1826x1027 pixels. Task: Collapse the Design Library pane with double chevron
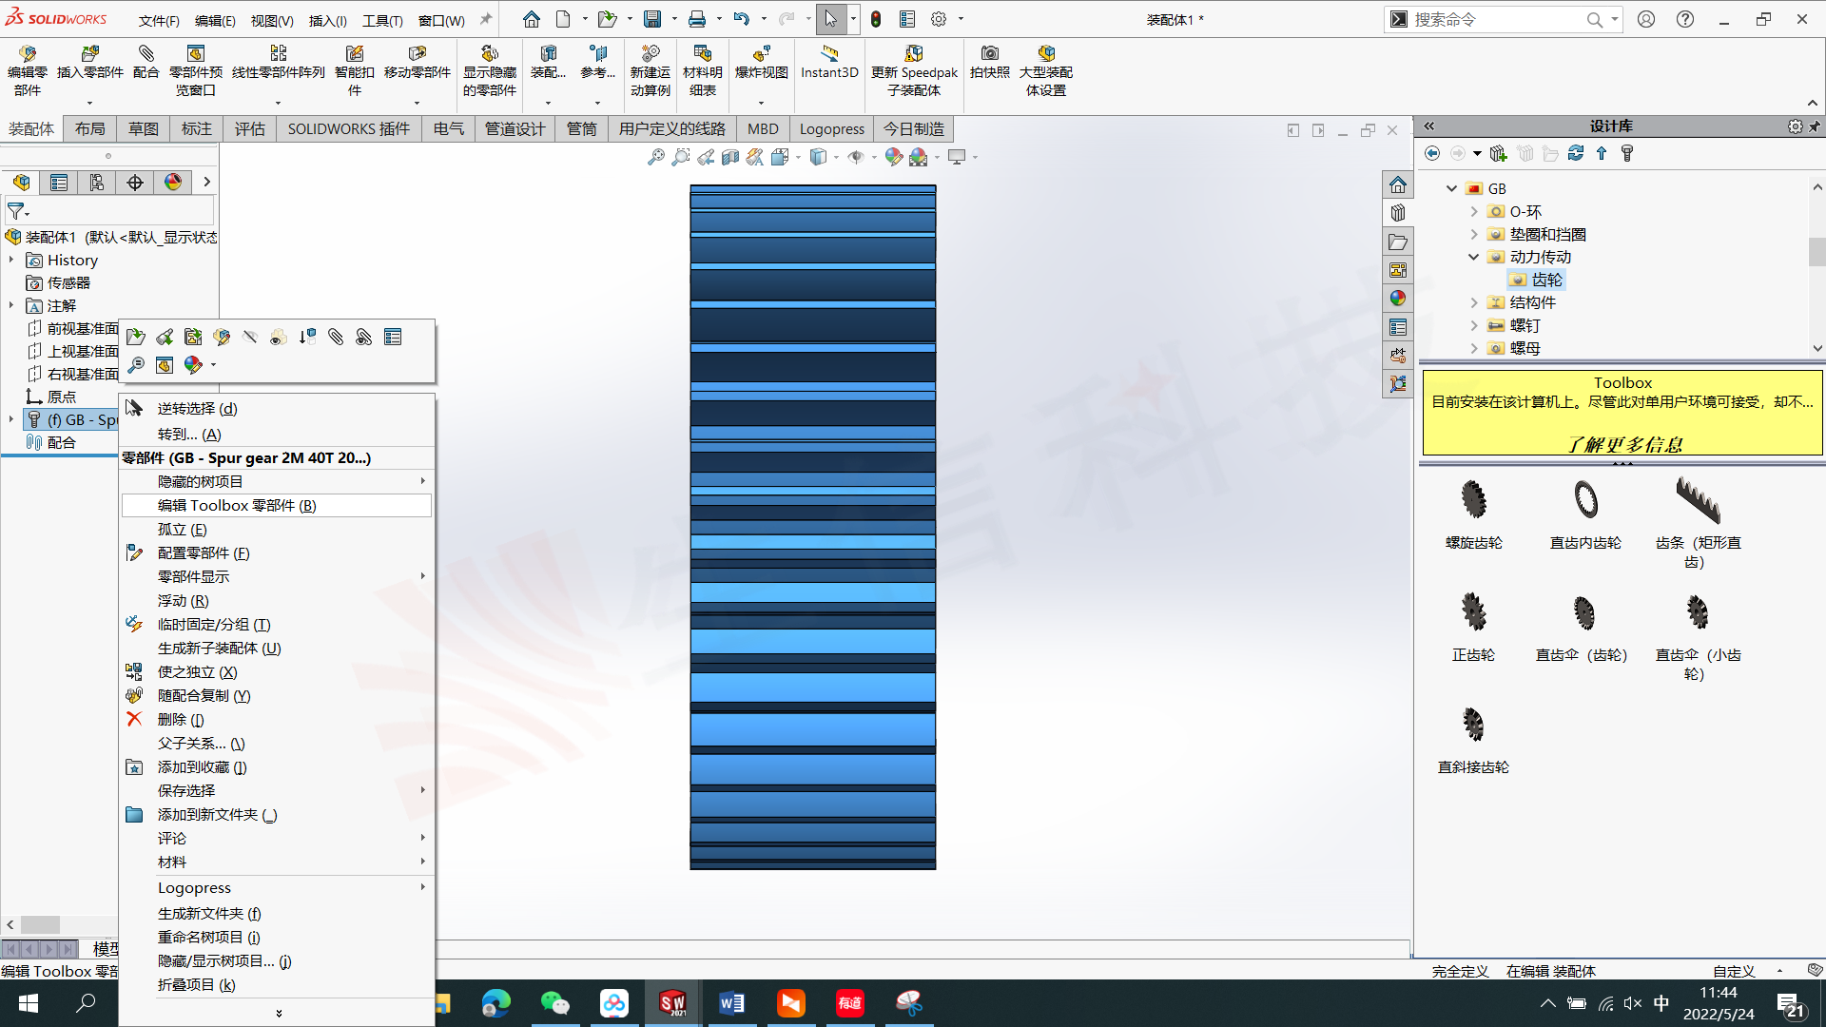coord(1428,126)
